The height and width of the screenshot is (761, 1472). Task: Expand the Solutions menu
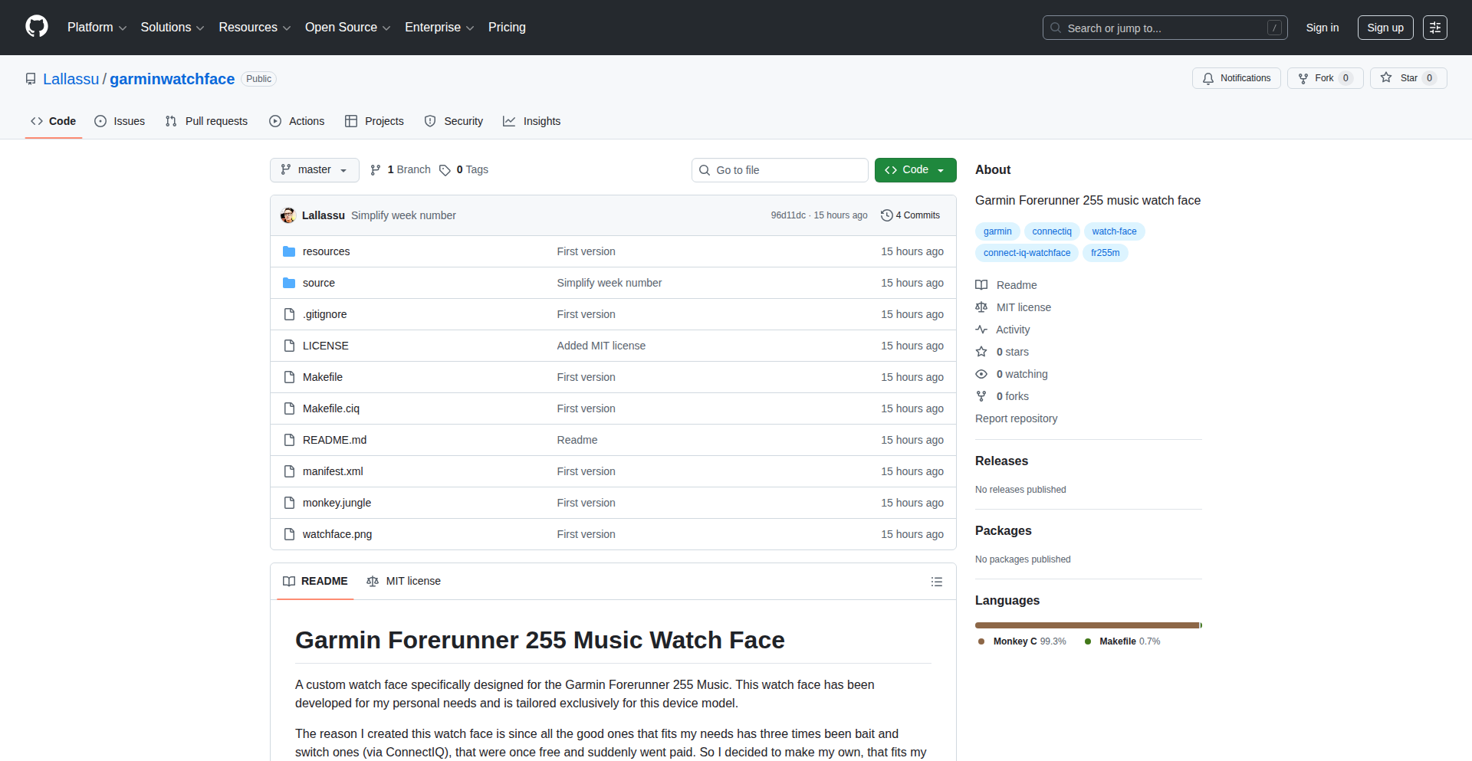point(172,28)
